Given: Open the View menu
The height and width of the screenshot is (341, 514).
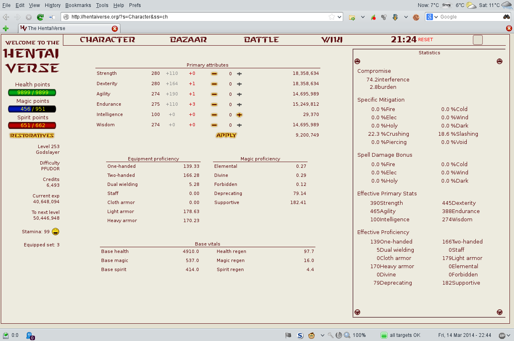Looking at the screenshot, I should 35,5.
